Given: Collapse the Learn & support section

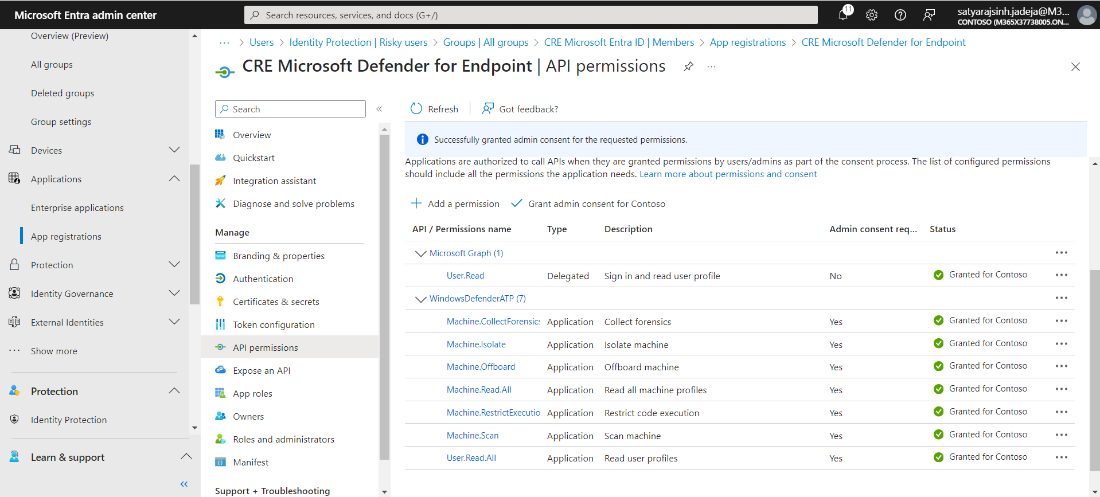Looking at the screenshot, I should pos(186,456).
